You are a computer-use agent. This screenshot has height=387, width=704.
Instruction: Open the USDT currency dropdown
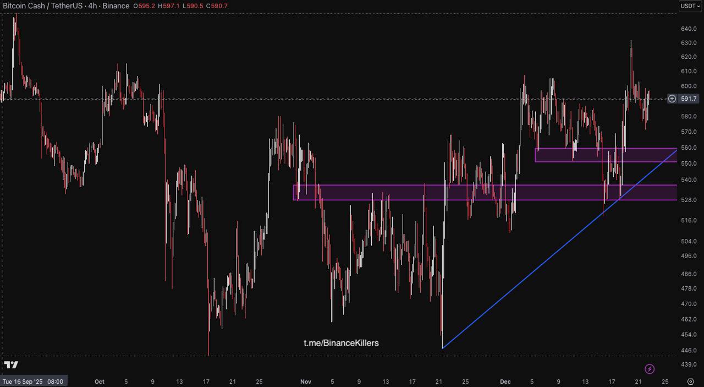690,6
